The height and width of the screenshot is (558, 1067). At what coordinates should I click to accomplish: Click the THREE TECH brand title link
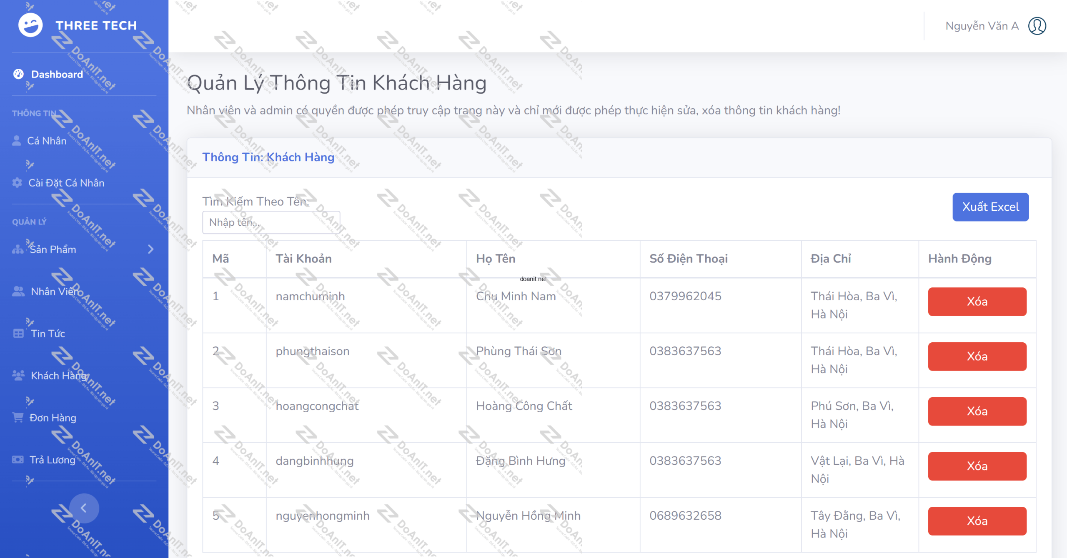coord(96,25)
